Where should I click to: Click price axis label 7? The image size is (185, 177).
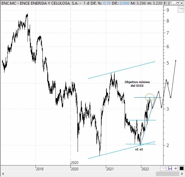pyautogui.click(x=168, y=33)
